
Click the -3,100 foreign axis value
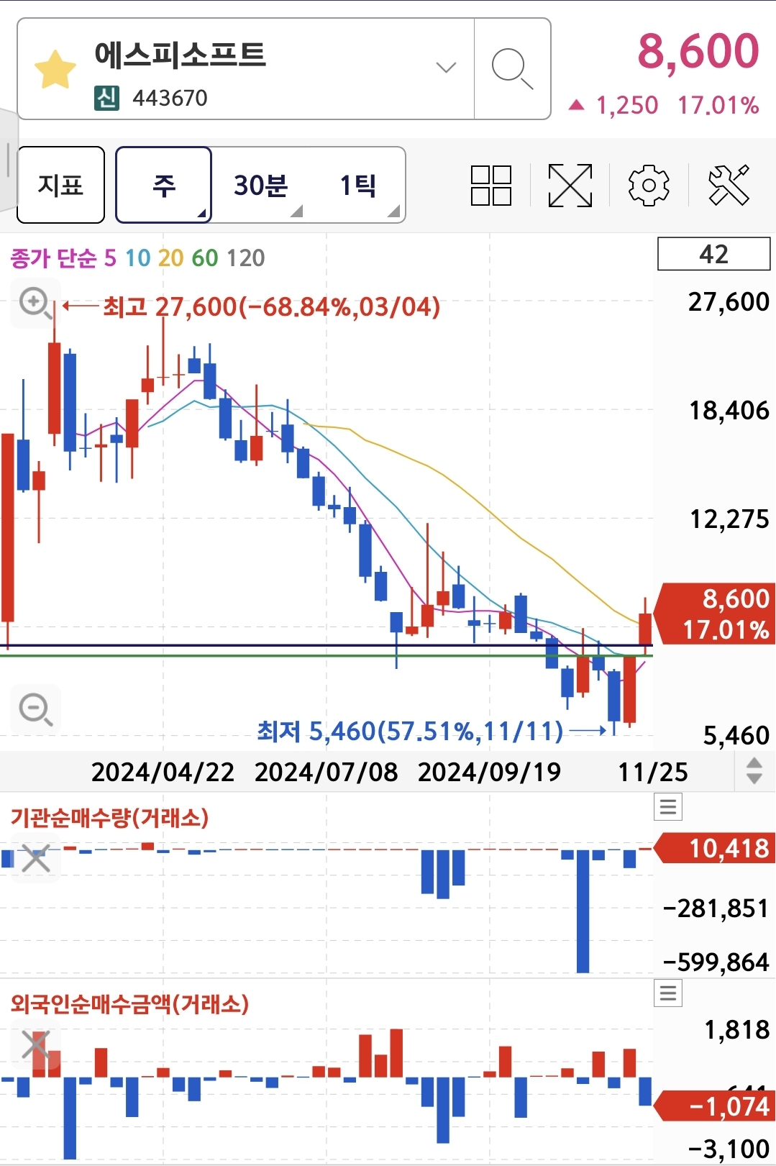[729, 1149]
